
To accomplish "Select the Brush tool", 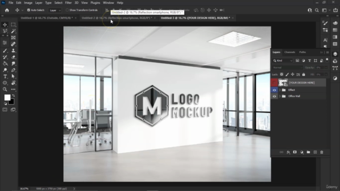I will [5, 51].
